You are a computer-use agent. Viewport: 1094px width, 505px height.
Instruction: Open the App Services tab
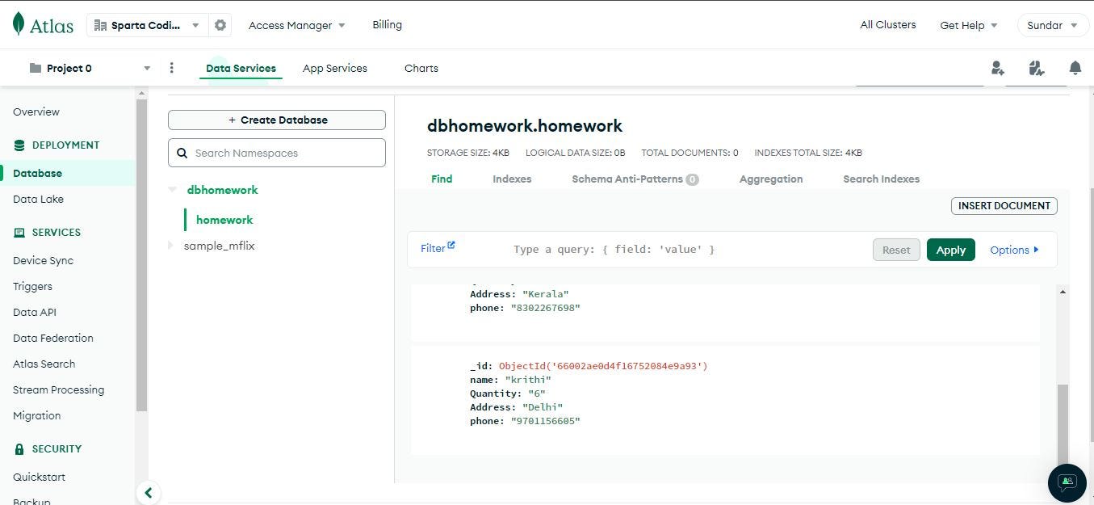click(334, 68)
